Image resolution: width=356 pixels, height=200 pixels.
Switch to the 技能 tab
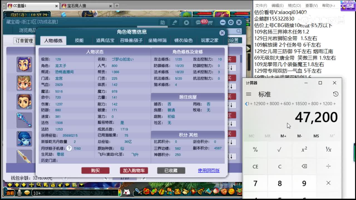point(79,40)
